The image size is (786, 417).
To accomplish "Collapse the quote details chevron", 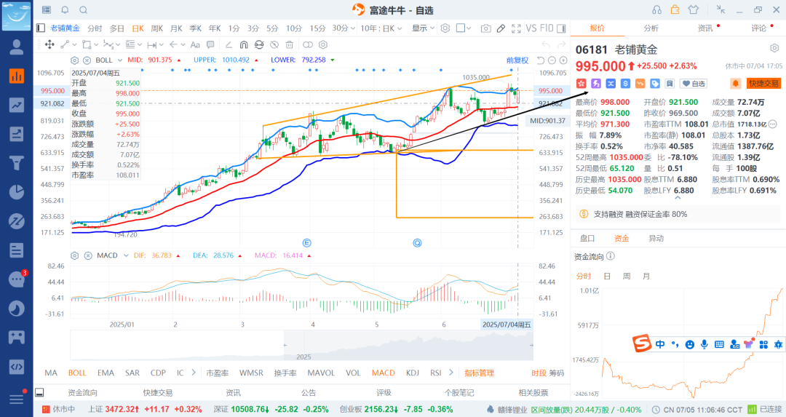I will pos(678,198).
